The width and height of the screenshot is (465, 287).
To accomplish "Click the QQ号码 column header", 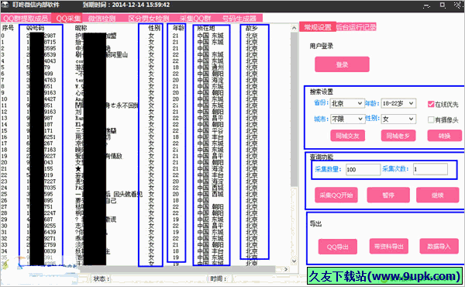I will point(35,28).
